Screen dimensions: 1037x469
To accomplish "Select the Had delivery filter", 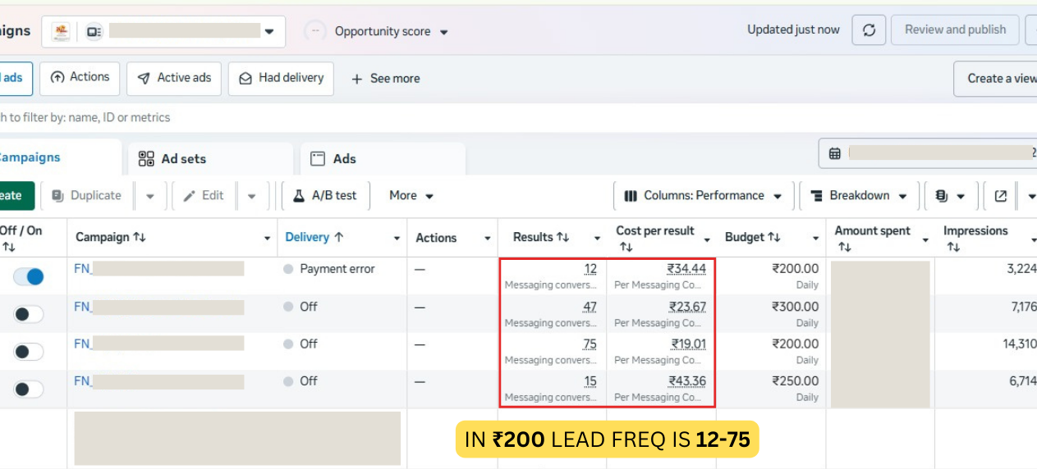I will click(281, 78).
